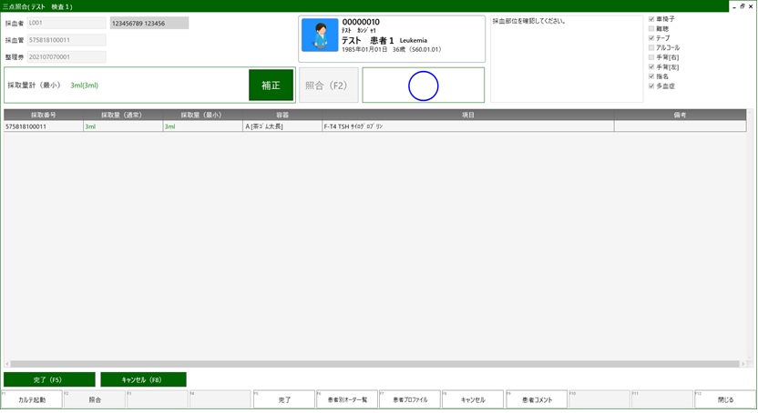758x413 pixels.
Task: Click the green 補正 button
Action: (271, 85)
